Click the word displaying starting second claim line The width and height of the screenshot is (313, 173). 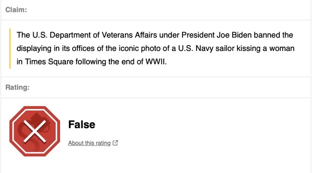click(x=34, y=49)
